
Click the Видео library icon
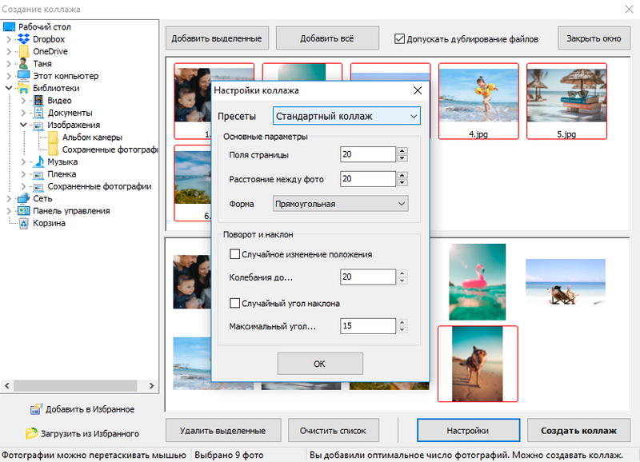(38, 100)
